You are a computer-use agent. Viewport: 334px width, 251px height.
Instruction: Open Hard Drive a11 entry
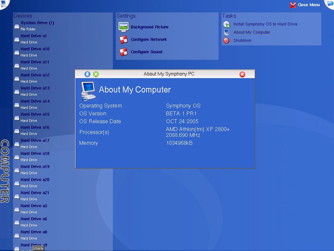35,62
